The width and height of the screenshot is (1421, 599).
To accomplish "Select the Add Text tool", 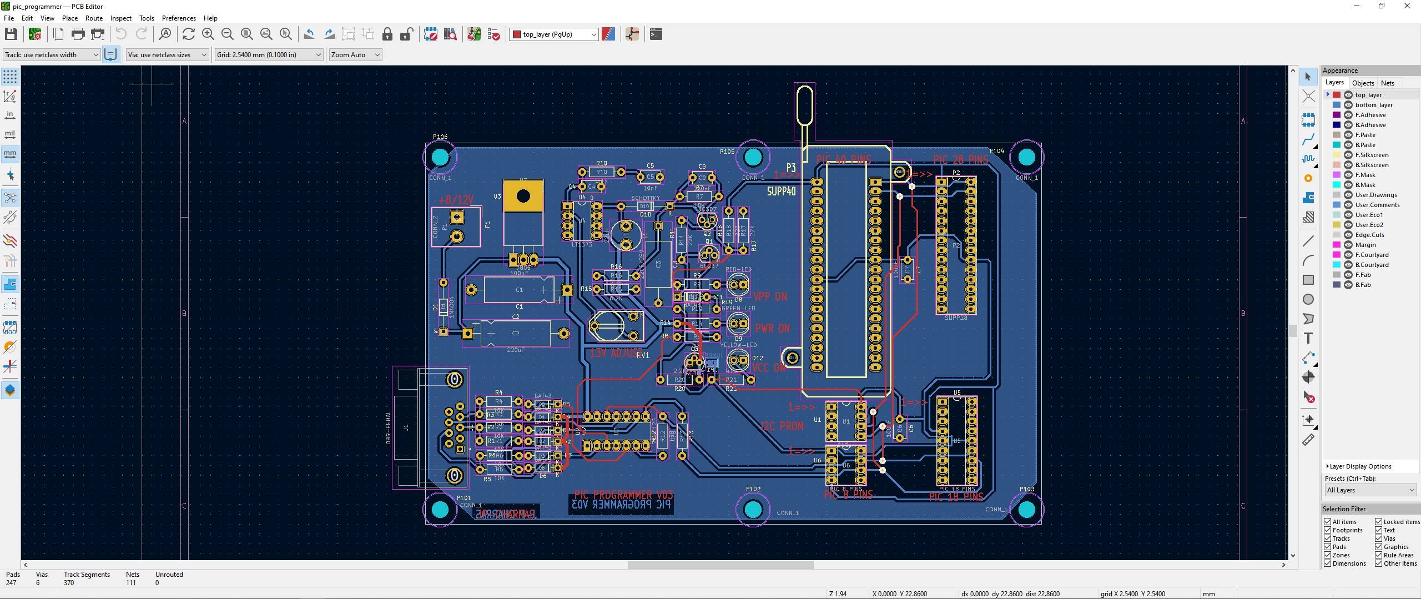I will pyautogui.click(x=1308, y=338).
